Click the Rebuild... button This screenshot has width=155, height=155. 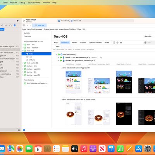coord(148,36)
